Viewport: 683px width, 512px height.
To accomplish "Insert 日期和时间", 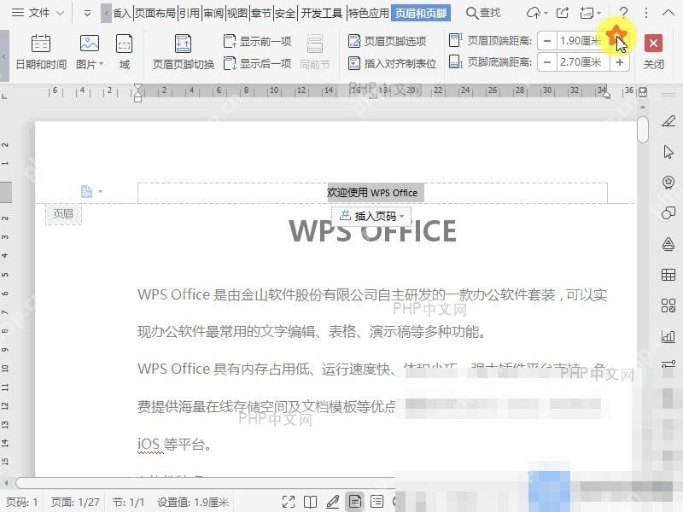I will 41,52.
